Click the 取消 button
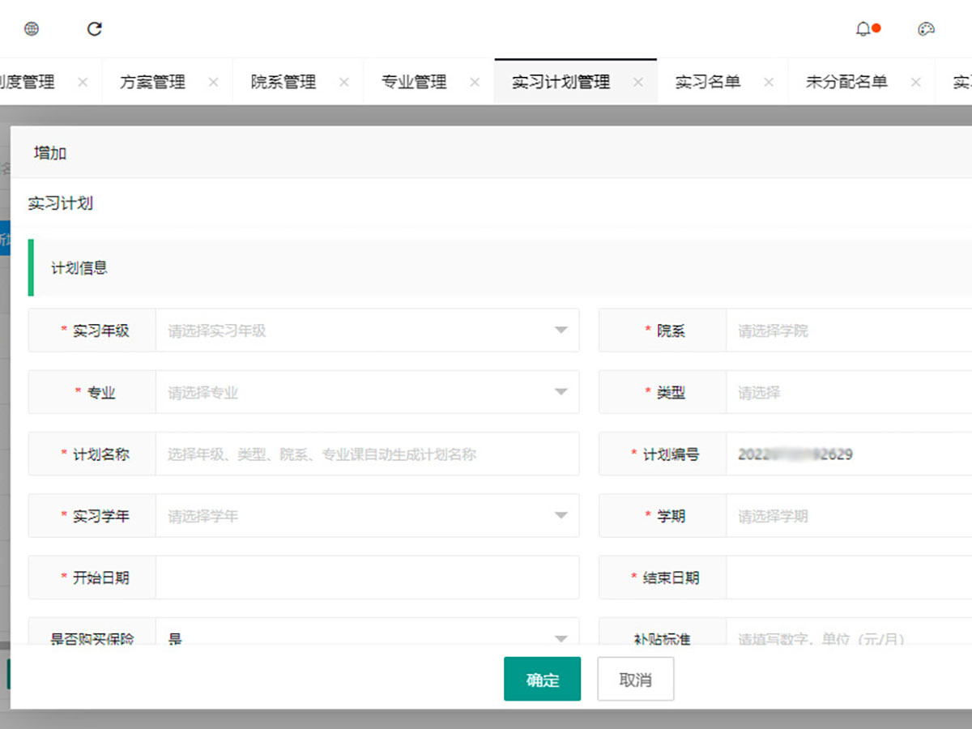The height and width of the screenshot is (729, 972). coord(635,679)
